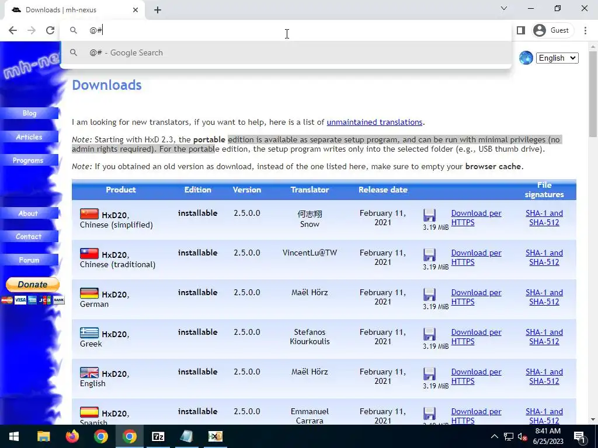Click the muted volume icon in tray
Viewport: 598px width, 448px height.
[x=522, y=436]
